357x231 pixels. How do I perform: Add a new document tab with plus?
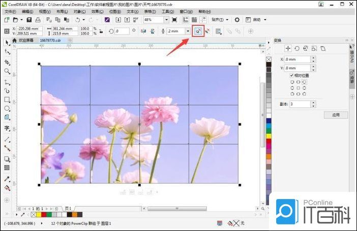[70, 40]
